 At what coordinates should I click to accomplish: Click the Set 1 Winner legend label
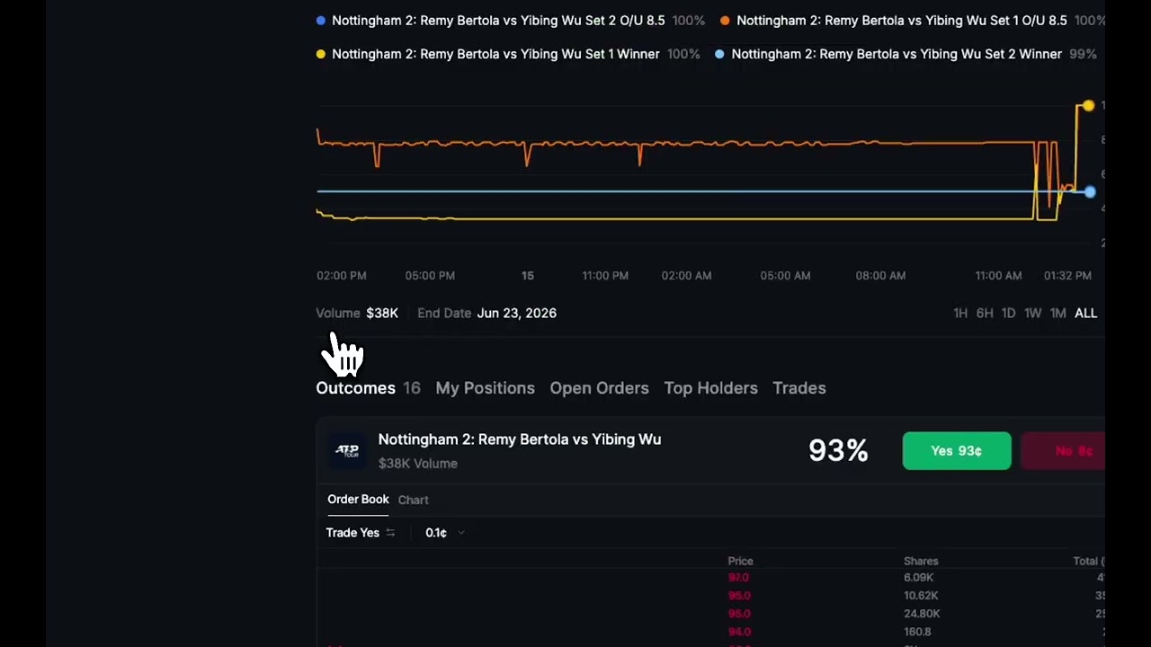[495, 54]
